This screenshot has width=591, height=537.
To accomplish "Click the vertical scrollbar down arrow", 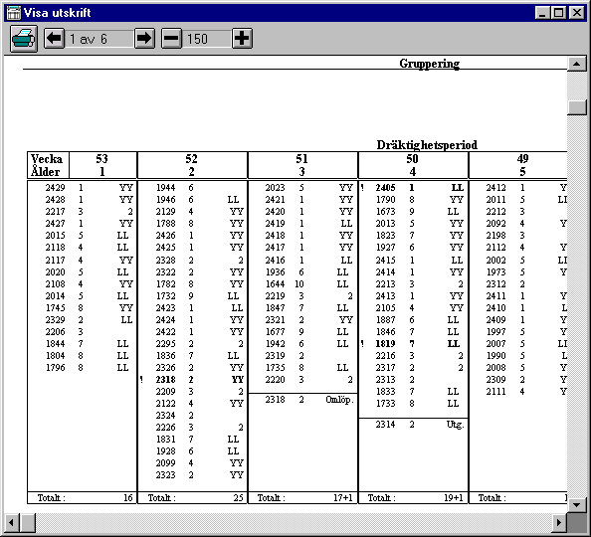I will [577, 504].
